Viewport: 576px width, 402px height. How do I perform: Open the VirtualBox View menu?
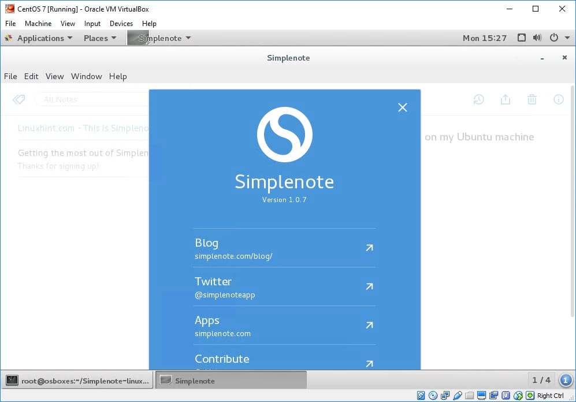(x=68, y=24)
